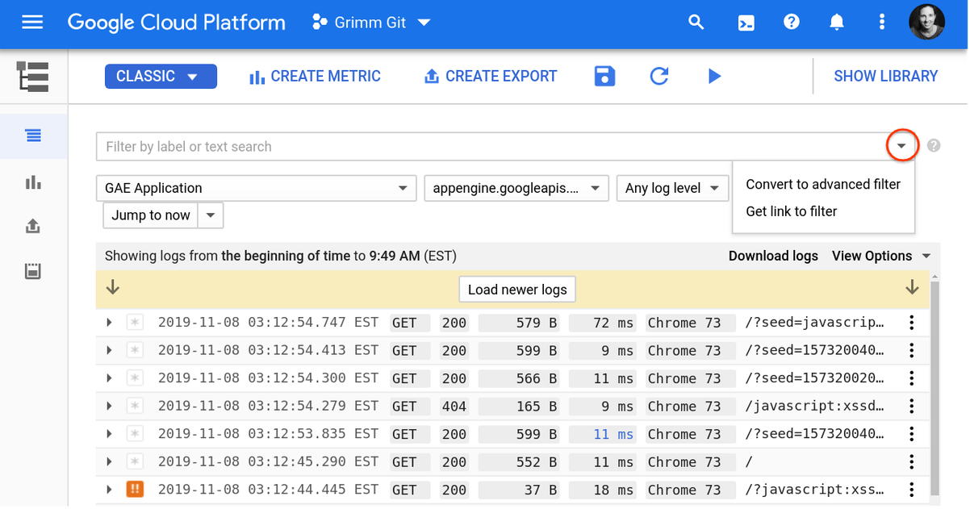This screenshot has width=970, height=509.
Task: Click the /javascript:xssd path text
Action: point(813,407)
